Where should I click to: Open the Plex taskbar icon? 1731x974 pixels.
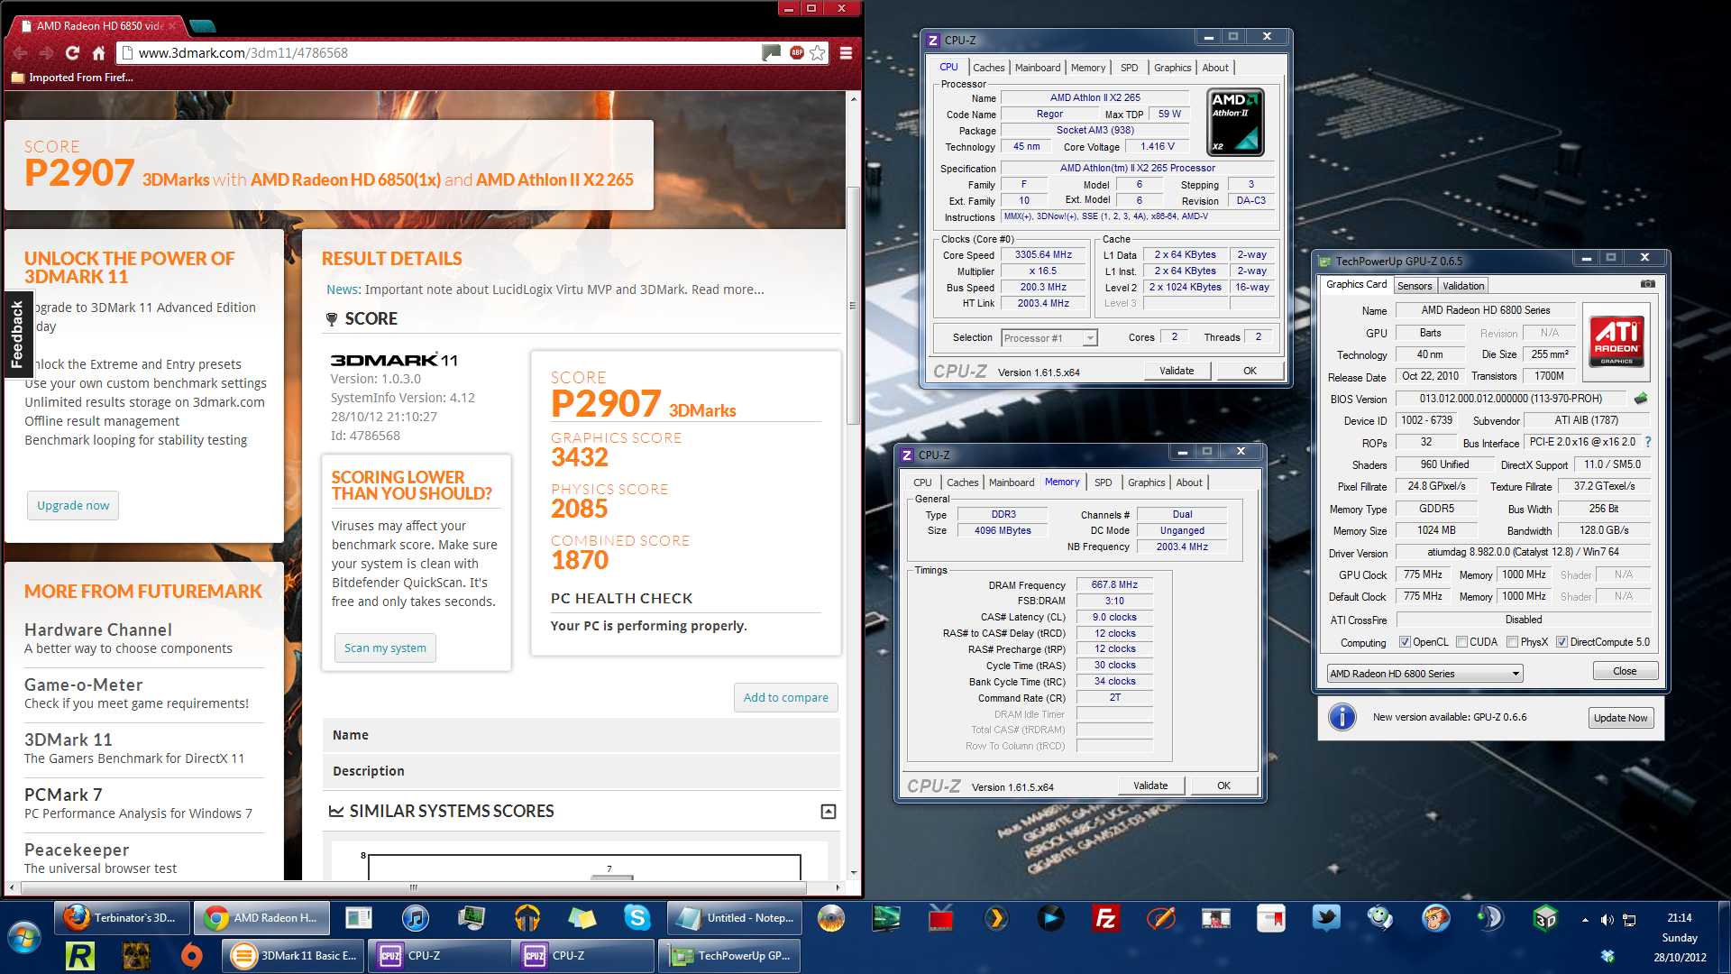click(x=995, y=918)
